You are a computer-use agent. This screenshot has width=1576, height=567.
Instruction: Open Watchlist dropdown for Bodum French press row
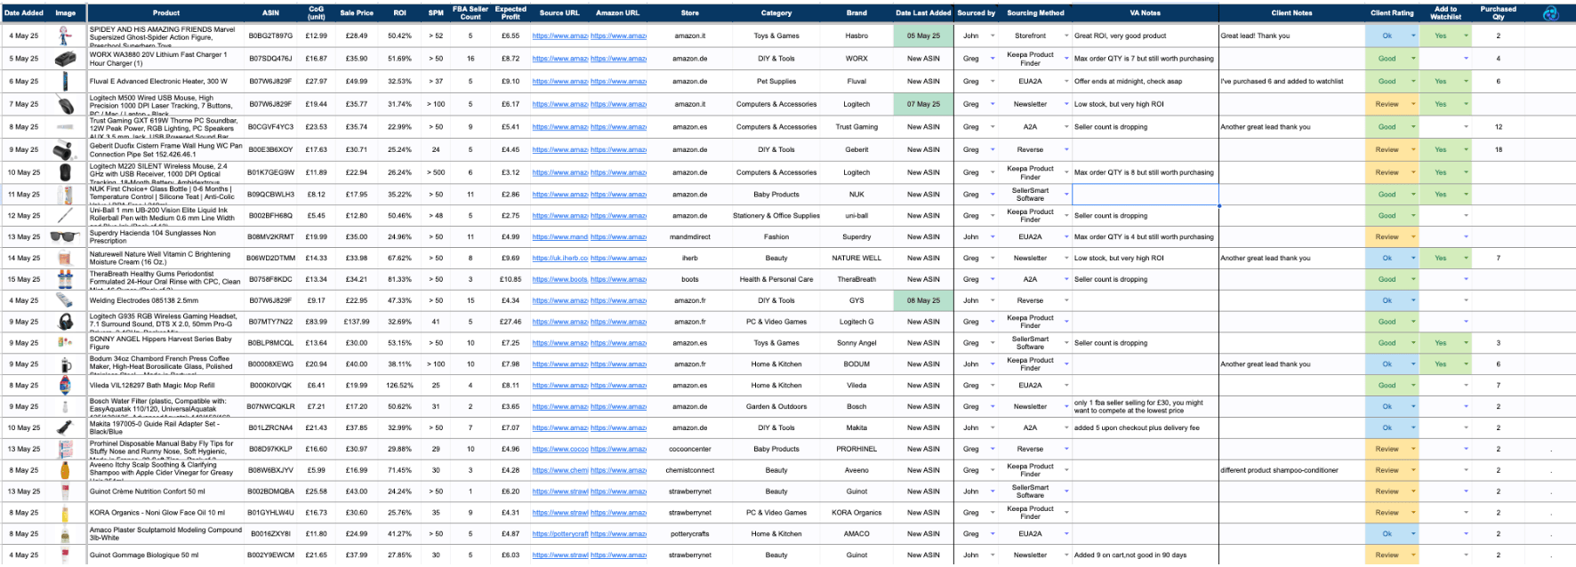1466,364
